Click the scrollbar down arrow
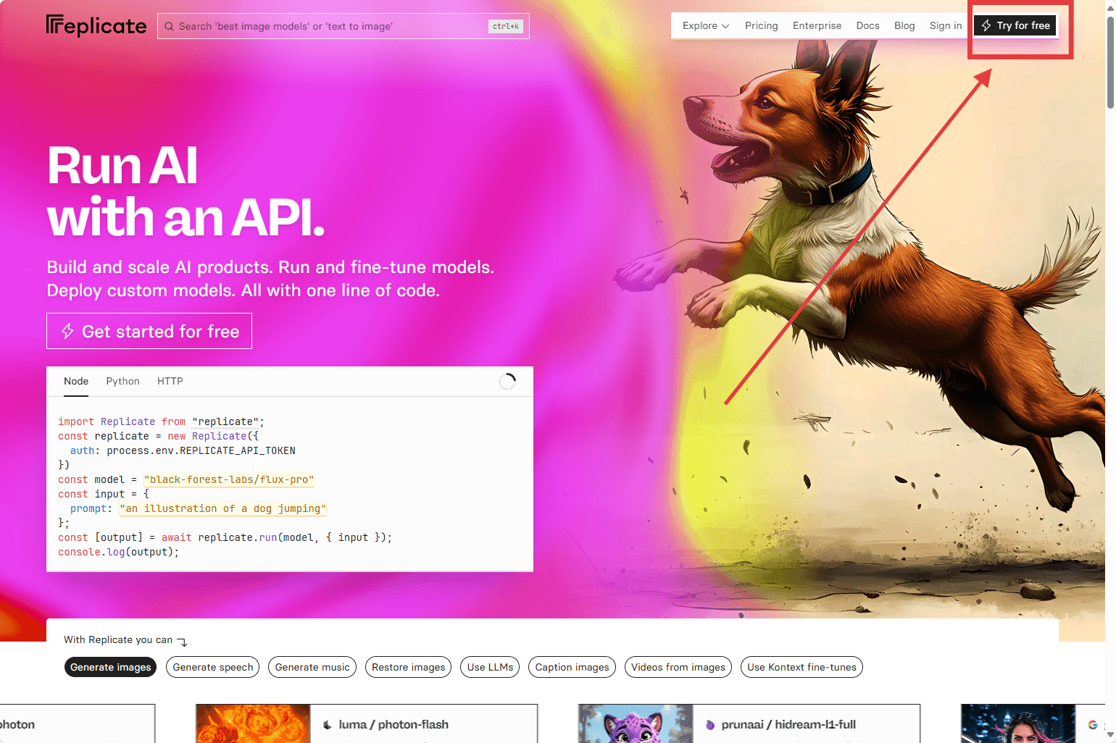Image resolution: width=1116 pixels, height=743 pixels. click(1110, 735)
